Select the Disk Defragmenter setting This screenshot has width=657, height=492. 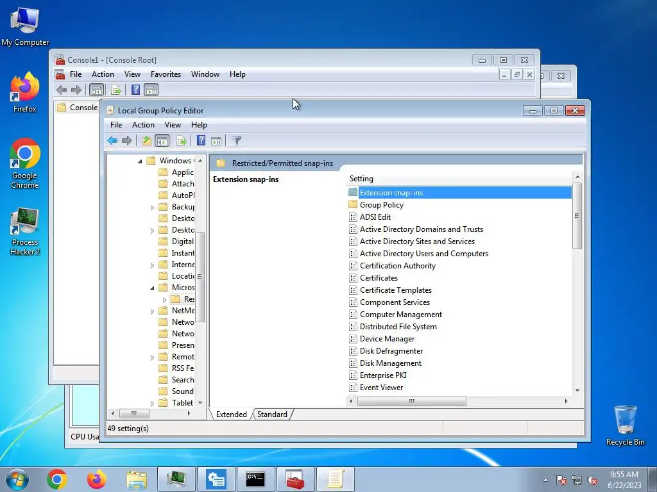tap(391, 351)
